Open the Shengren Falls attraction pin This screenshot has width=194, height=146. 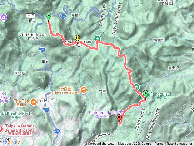point(121,113)
